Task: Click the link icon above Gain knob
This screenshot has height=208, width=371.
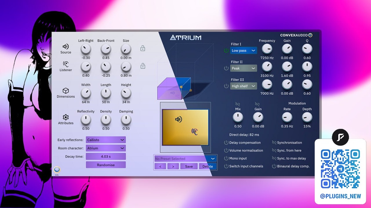Action: (x=257, y=104)
